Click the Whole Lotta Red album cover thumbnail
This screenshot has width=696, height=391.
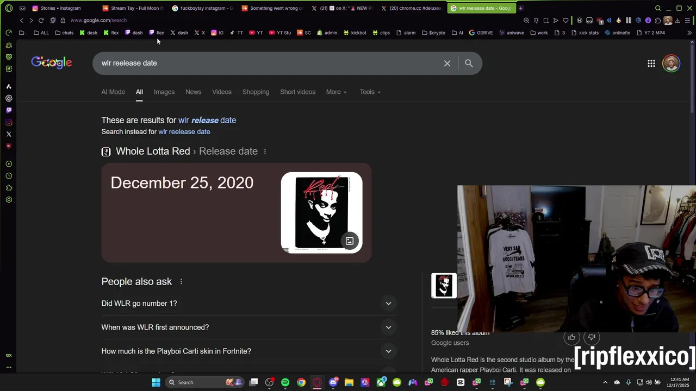point(322,212)
